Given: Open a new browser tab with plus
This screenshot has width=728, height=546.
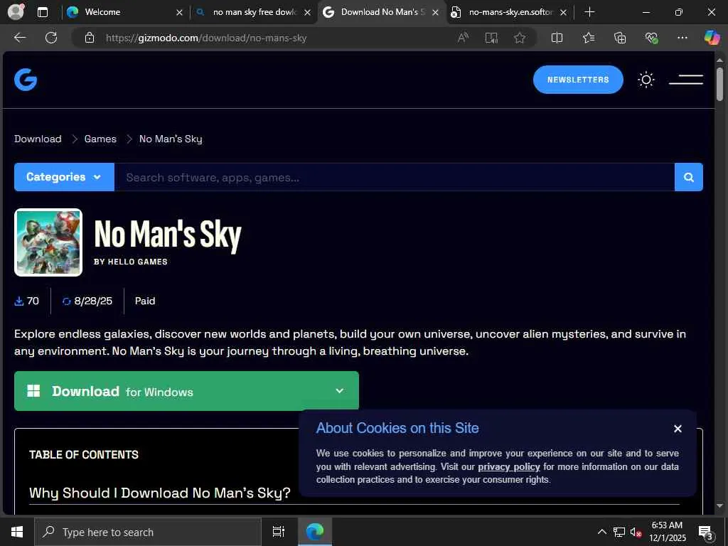Looking at the screenshot, I should (589, 12).
